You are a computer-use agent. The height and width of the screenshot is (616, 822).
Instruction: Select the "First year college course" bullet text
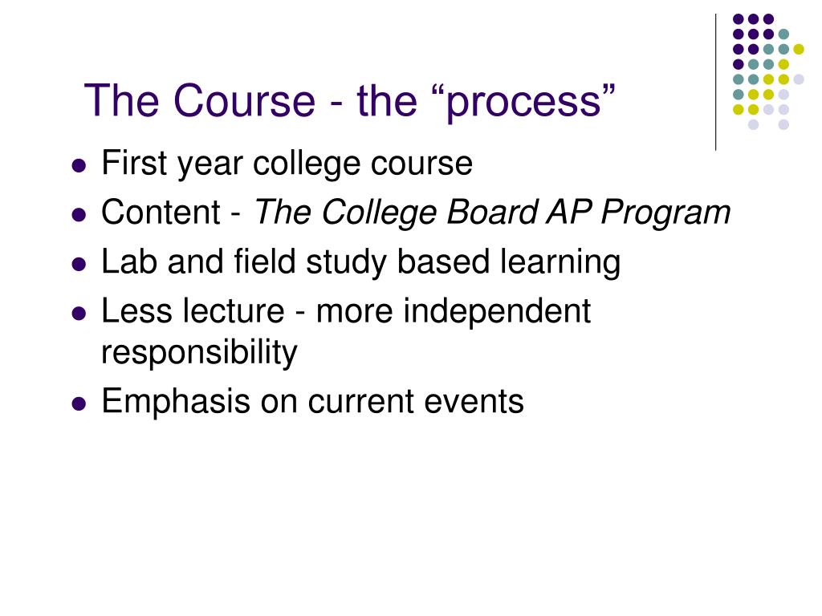[x=287, y=164]
